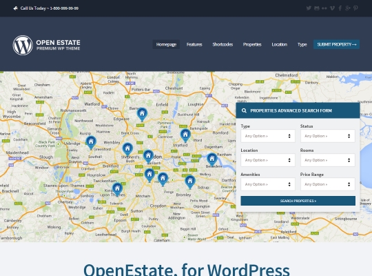
Task: Select the property pin over central London
Action: coord(148,157)
